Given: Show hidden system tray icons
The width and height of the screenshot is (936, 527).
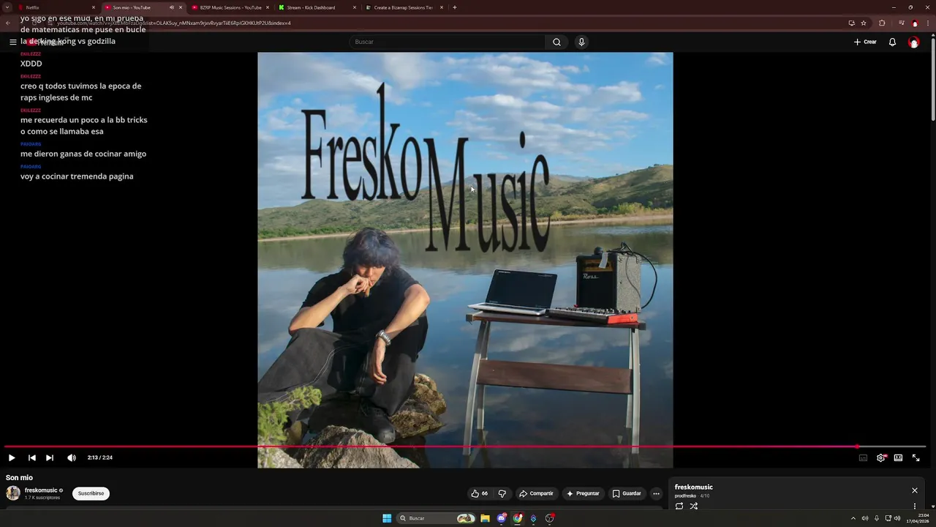Looking at the screenshot, I should pos(853,518).
